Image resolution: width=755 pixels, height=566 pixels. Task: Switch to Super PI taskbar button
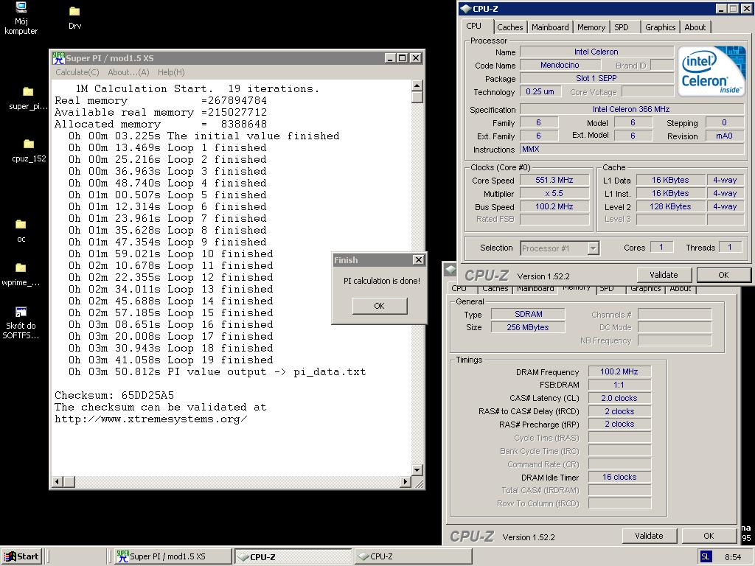pos(173,556)
